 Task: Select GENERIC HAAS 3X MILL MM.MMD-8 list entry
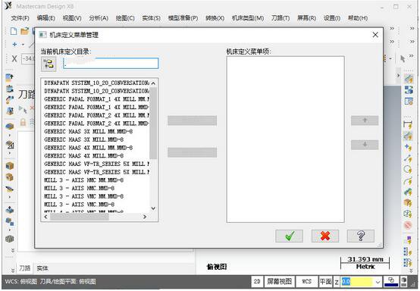(89, 131)
